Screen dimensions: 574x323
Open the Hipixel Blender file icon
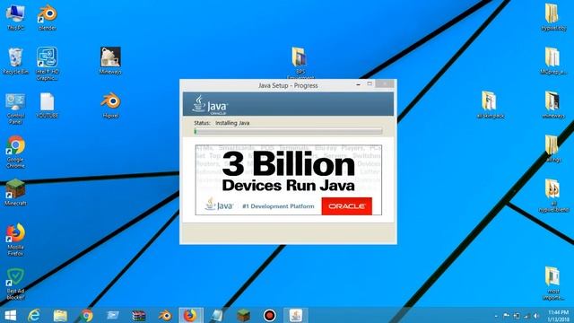[x=110, y=106]
